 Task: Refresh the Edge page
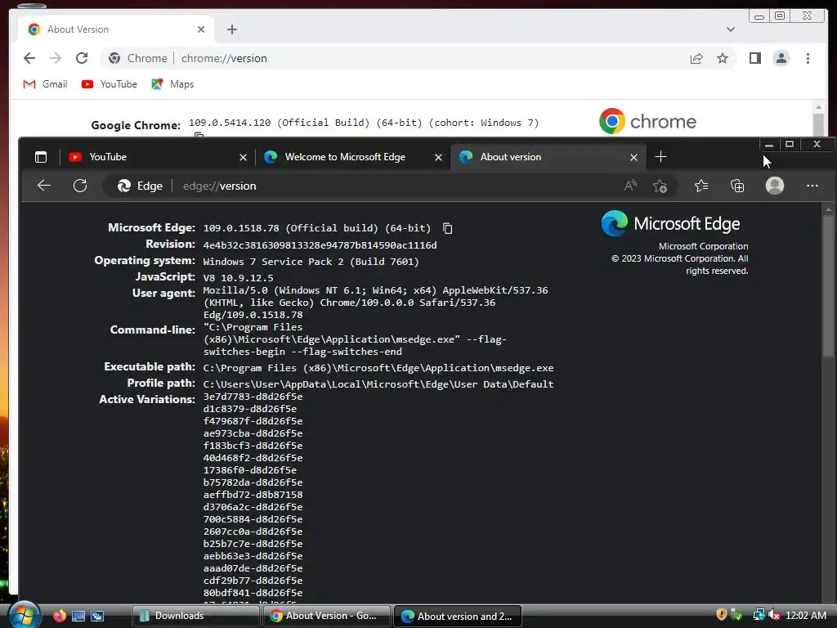tap(80, 186)
